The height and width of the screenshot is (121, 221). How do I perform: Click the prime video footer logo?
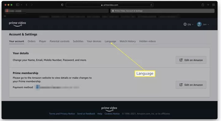(x=109, y=109)
